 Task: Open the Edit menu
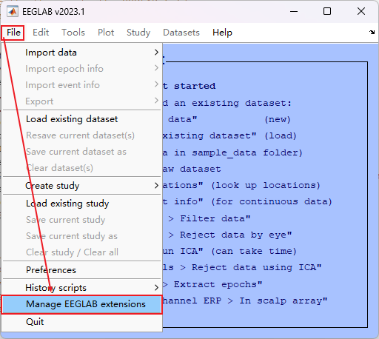coord(41,33)
